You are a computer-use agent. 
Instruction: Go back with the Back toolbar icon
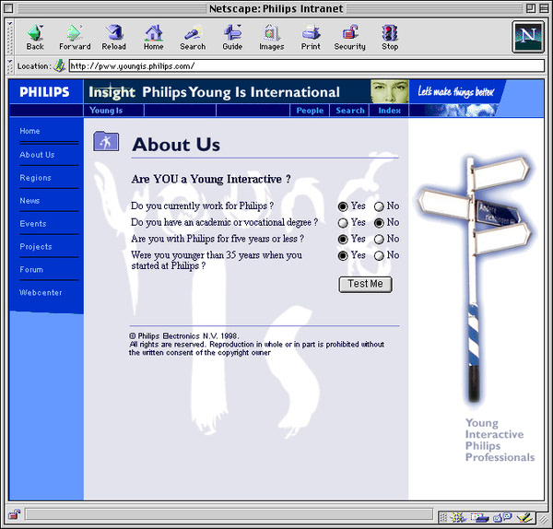35,33
